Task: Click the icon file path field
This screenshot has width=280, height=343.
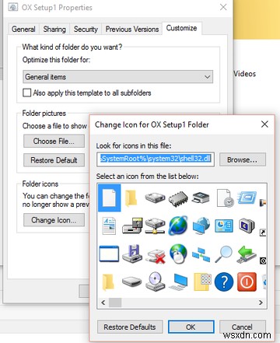Action: point(156,159)
